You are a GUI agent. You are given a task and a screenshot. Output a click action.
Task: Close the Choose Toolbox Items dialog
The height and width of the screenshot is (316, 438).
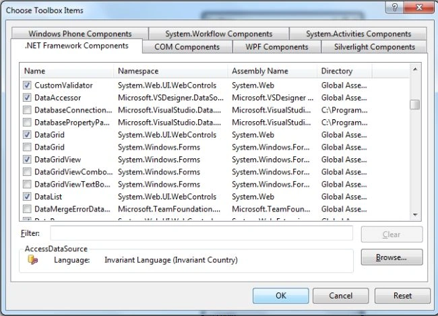[x=418, y=7]
